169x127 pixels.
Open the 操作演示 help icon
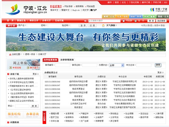(28, 68)
